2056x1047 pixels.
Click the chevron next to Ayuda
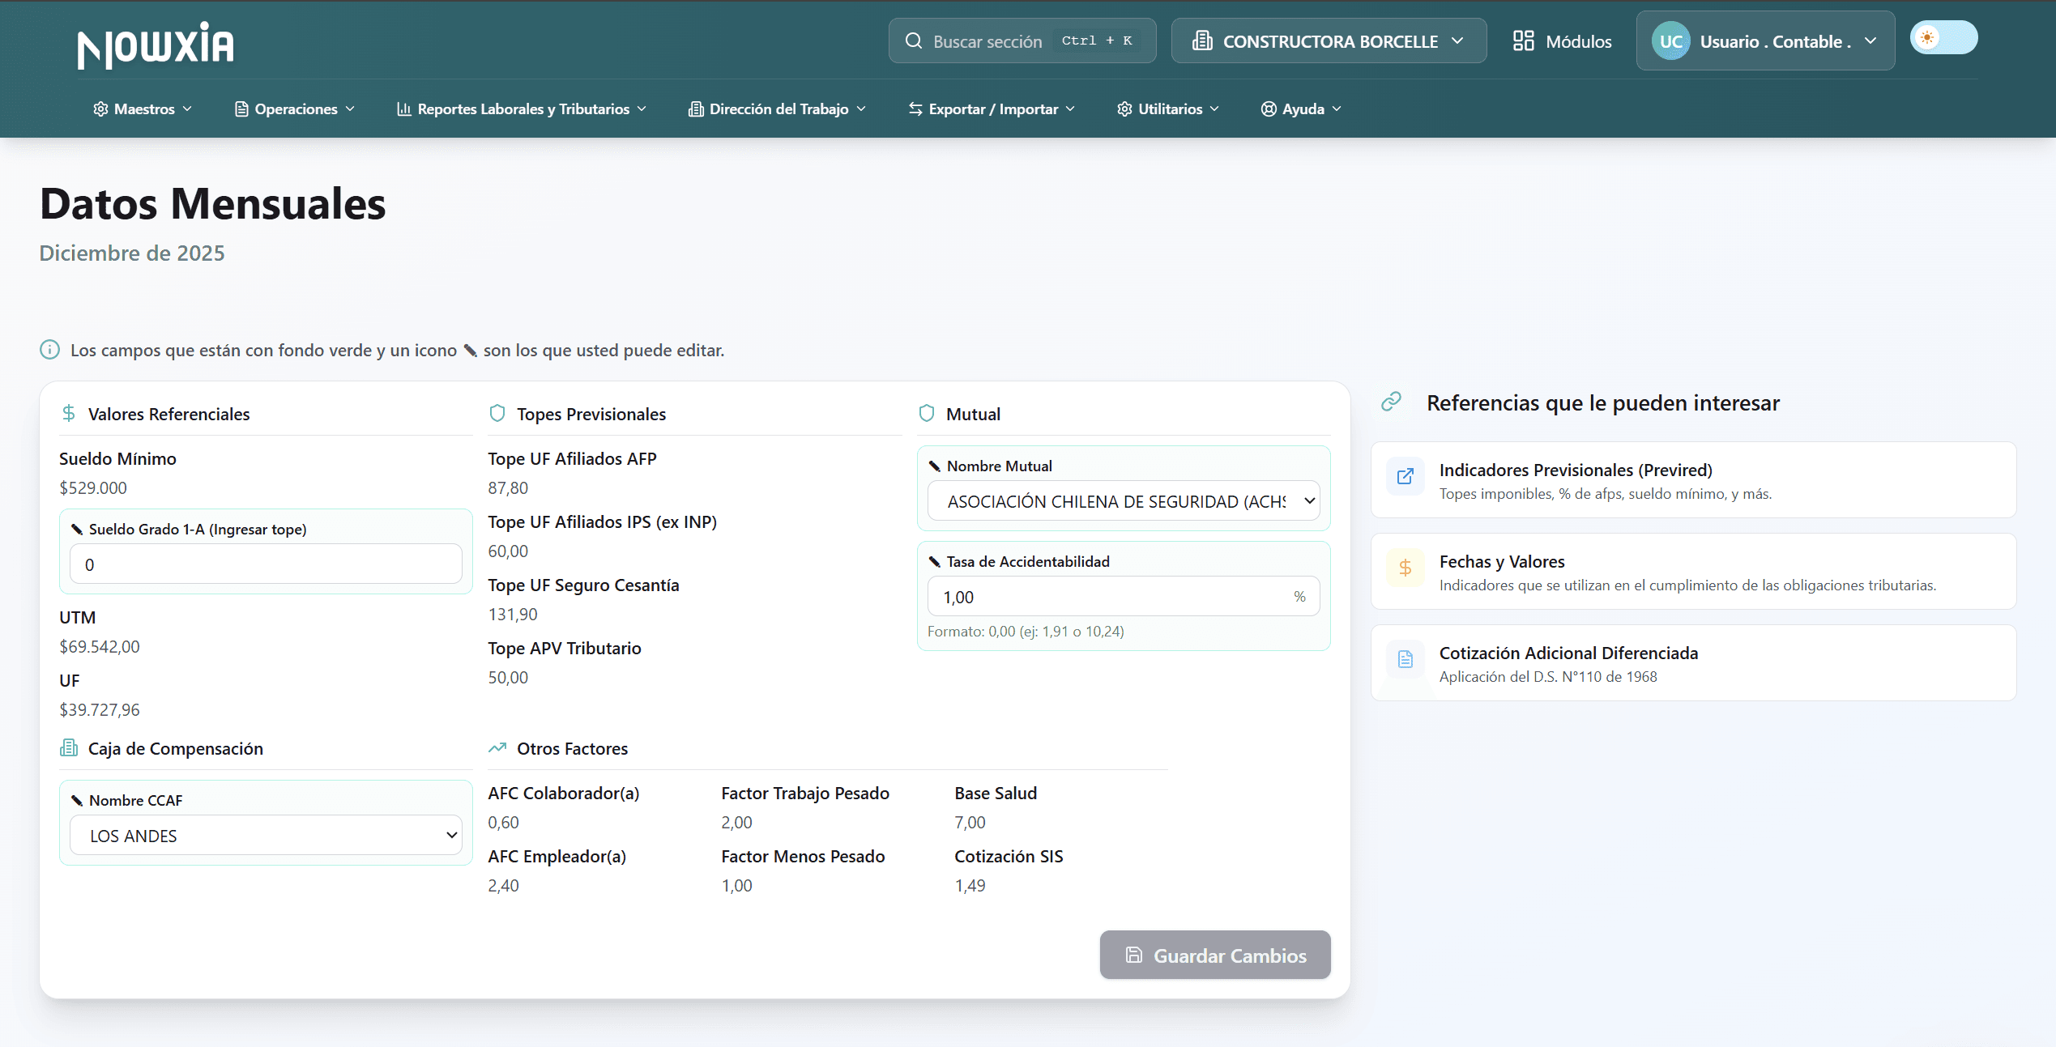pyautogui.click(x=1337, y=109)
